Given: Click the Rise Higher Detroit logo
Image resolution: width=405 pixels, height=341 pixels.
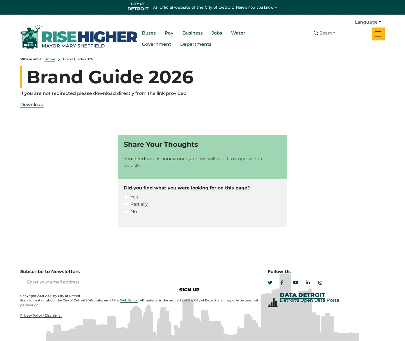Looking at the screenshot, I should 79,36.
